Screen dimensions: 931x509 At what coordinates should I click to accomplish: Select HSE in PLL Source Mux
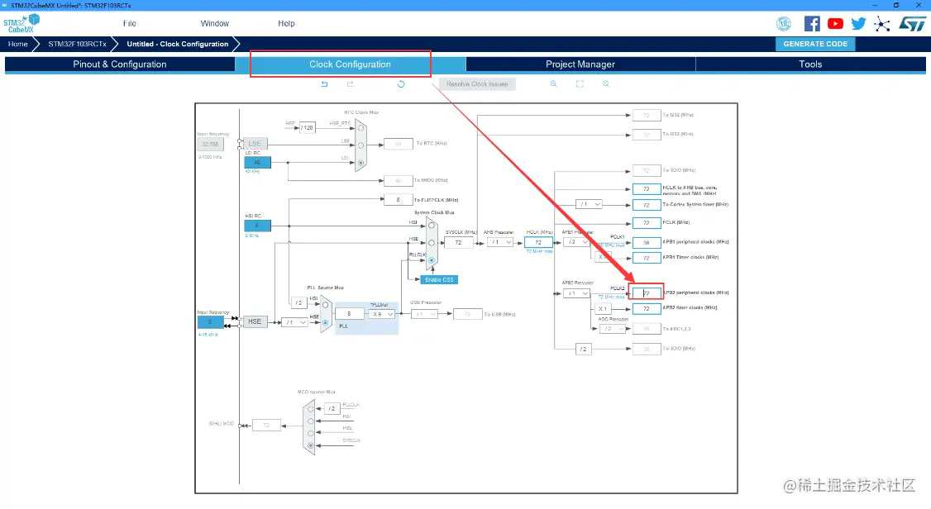[326, 323]
